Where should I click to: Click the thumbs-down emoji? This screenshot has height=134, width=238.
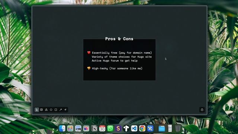pyautogui.click(x=89, y=68)
